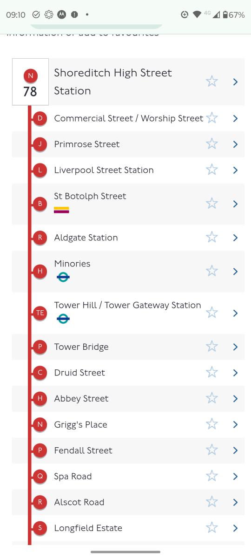Click the TE stop marker icon
This screenshot has height=559, width=251.
[40, 313]
